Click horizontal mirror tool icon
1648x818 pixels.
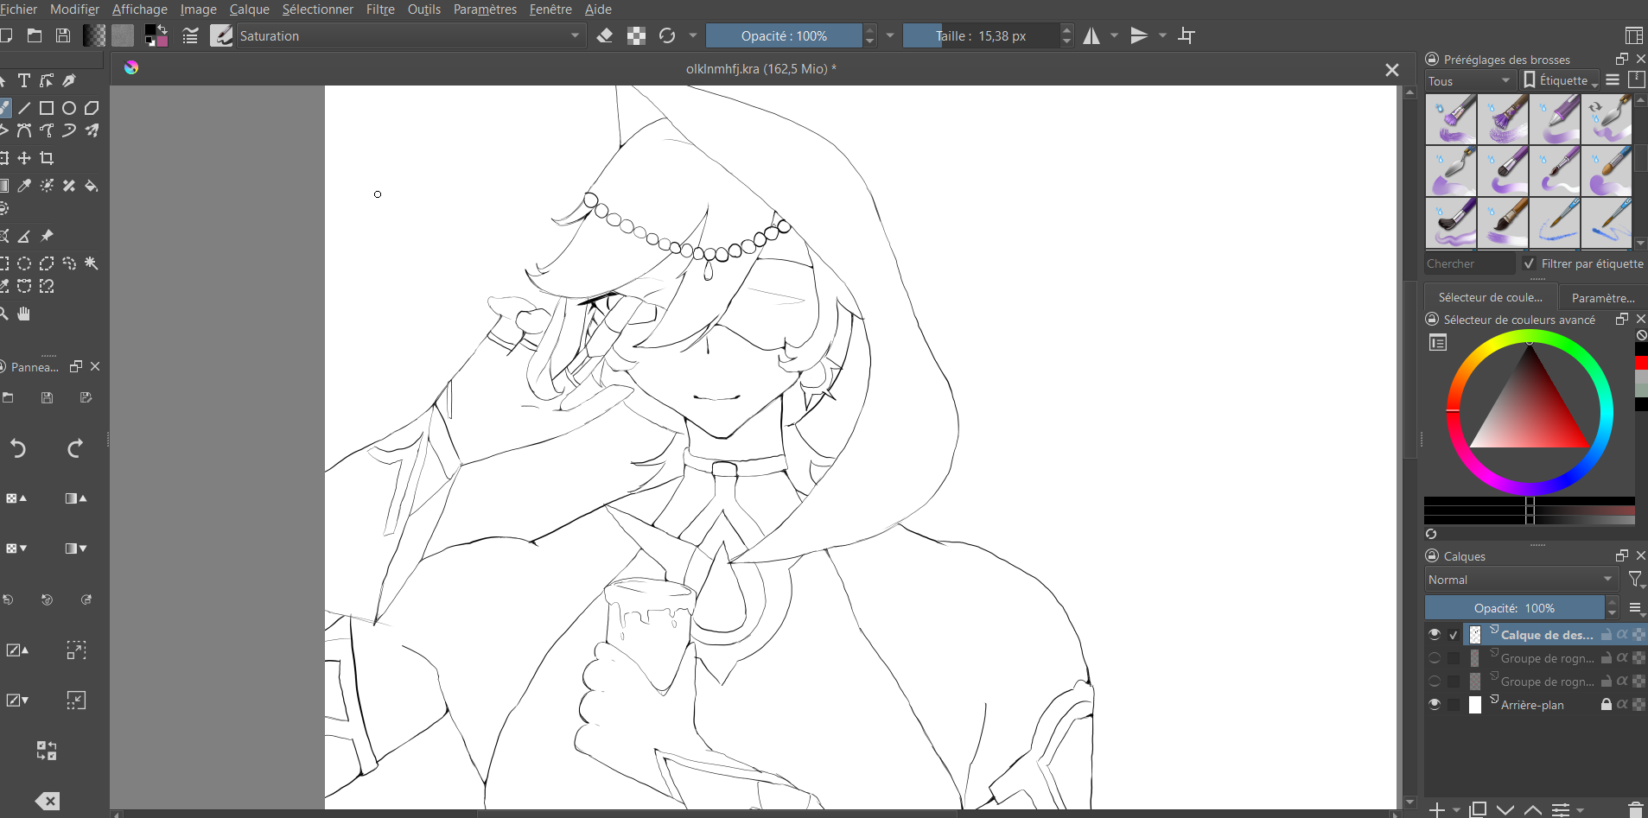1092,35
